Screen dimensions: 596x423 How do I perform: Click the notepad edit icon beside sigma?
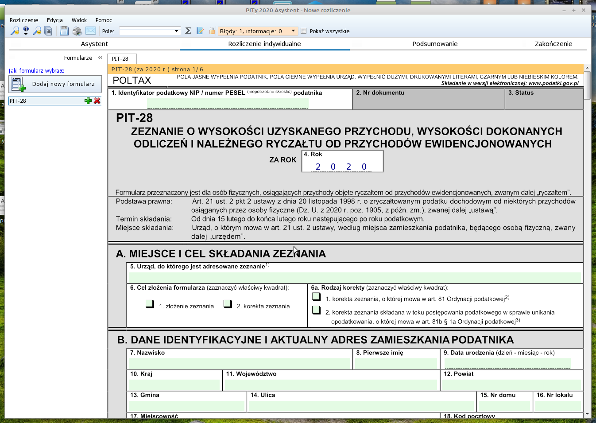pos(200,31)
